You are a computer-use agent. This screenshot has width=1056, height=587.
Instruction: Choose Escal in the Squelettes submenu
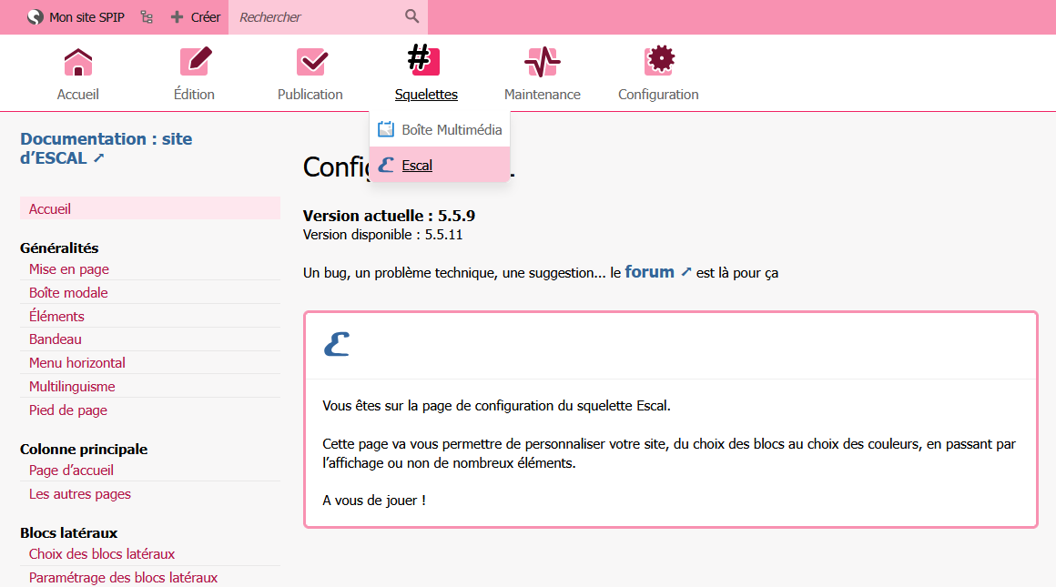(x=417, y=166)
